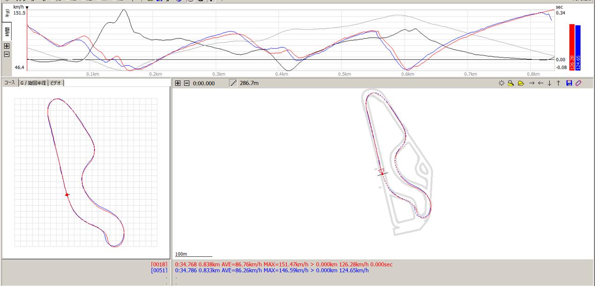Pan the map right with right arrow
595x286 pixels.
tap(532, 83)
